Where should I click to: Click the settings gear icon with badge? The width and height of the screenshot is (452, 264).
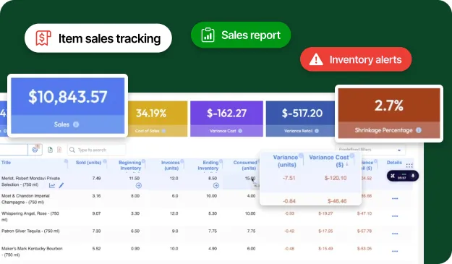pos(35,150)
